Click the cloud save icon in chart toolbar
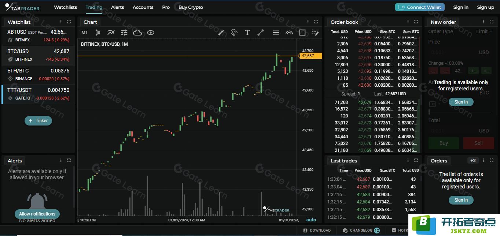The height and width of the screenshot is (236, 500). [137, 33]
